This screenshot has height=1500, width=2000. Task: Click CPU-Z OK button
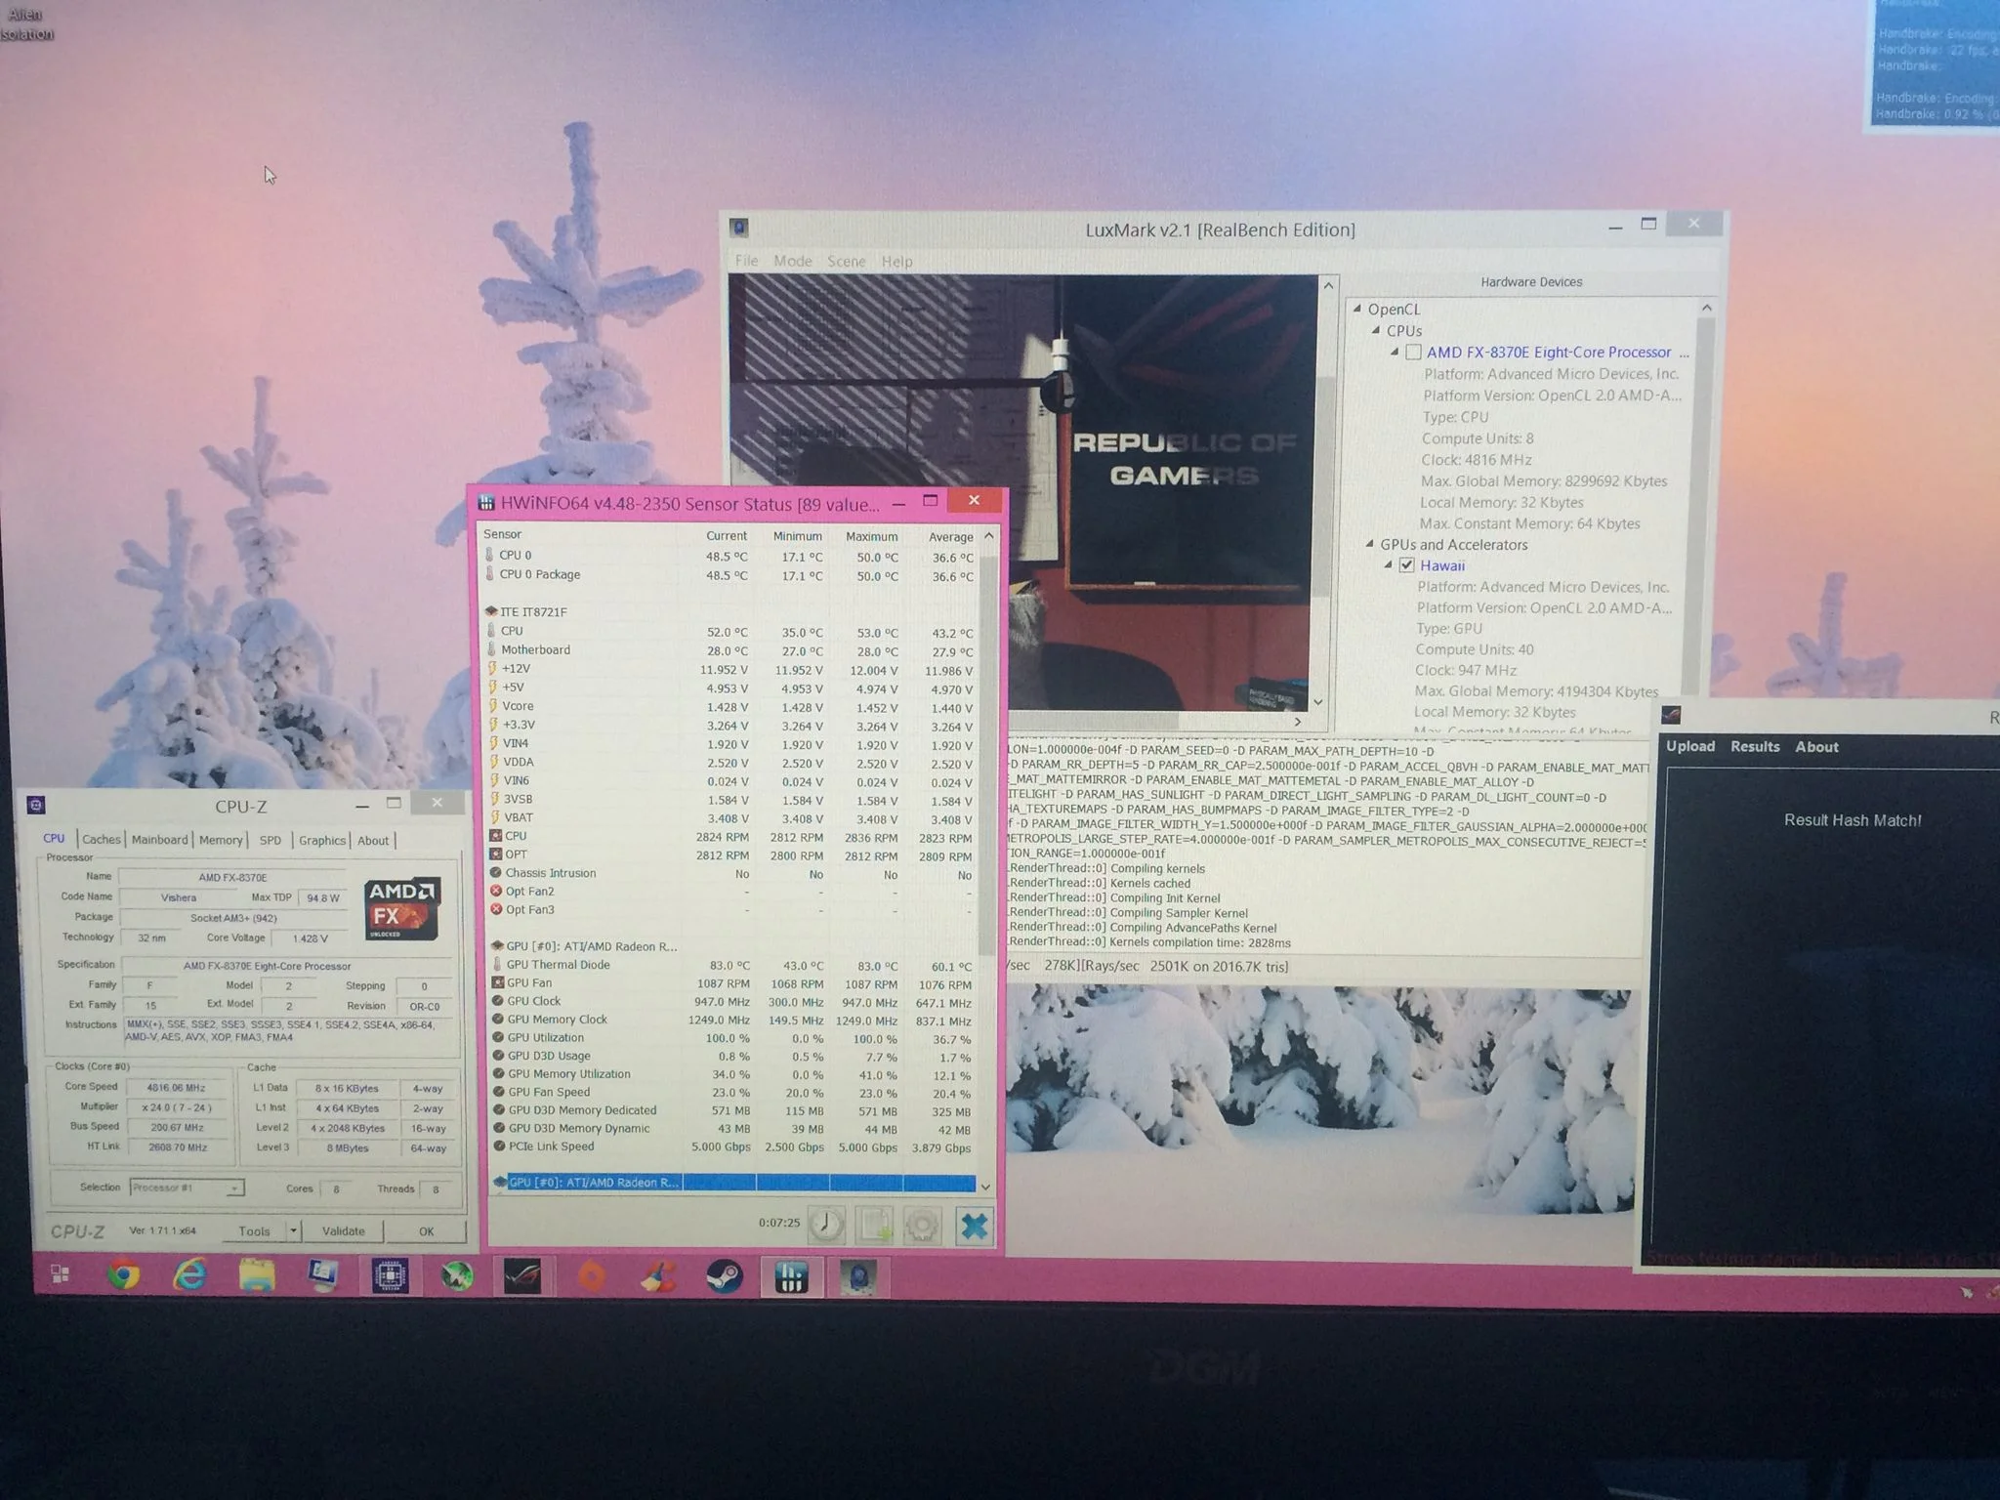pos(427,1230)
